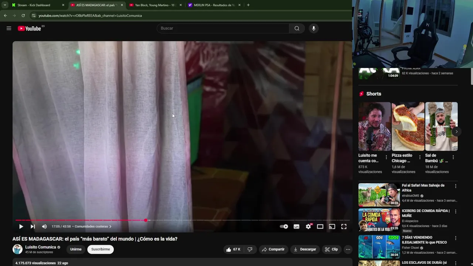
Task: Open the Shorts section heading
Action: (374, 94)
